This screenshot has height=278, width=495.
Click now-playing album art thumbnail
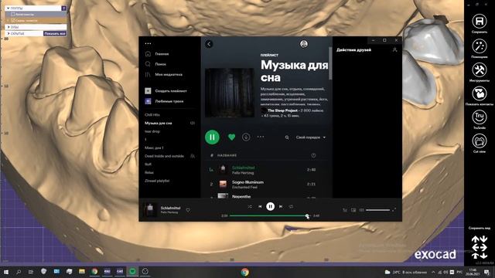150,209
